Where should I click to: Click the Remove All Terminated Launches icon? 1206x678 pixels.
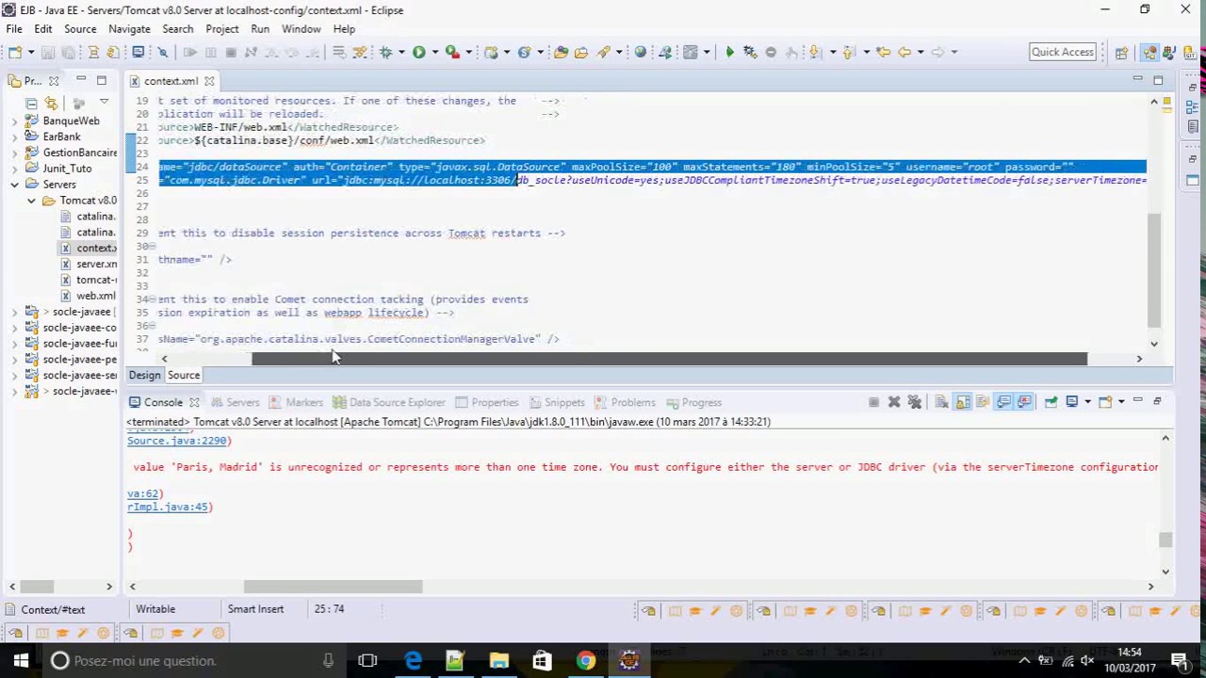[914, 402]
